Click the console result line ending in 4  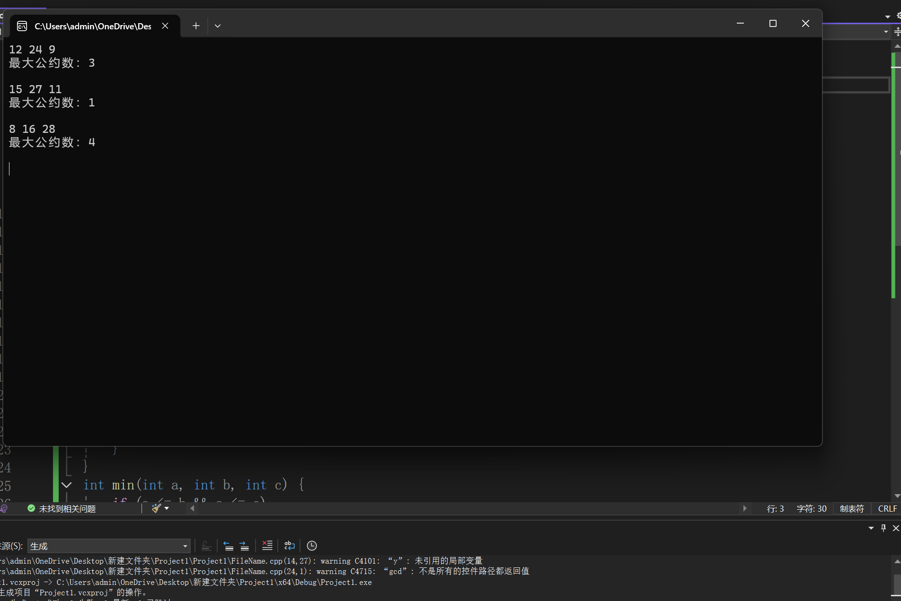(x=52, y=142)
